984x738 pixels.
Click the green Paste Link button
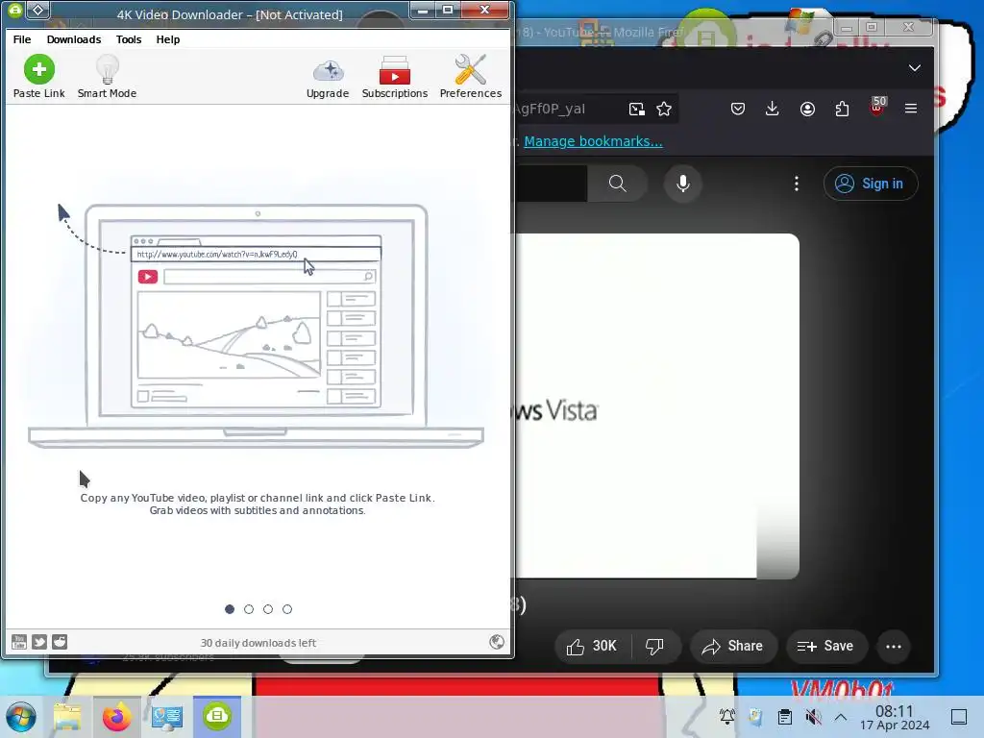tap(38, 77)
